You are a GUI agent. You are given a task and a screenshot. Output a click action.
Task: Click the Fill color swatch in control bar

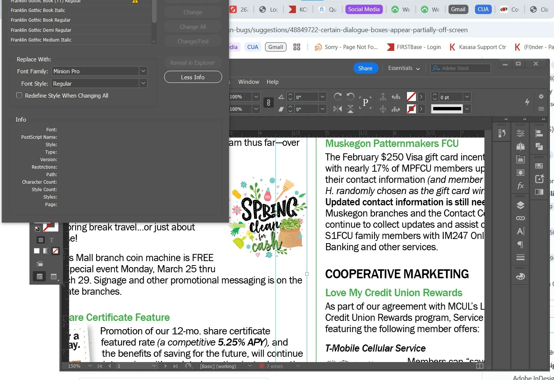[x=411, y=97]
